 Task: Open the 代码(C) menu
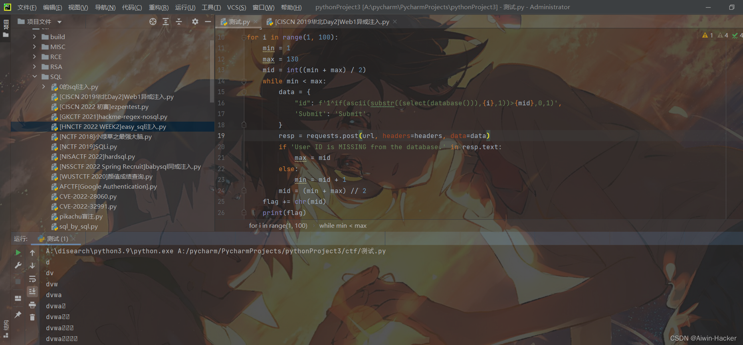132,7
